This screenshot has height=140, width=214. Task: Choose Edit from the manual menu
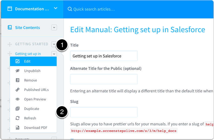click(33, 61)
